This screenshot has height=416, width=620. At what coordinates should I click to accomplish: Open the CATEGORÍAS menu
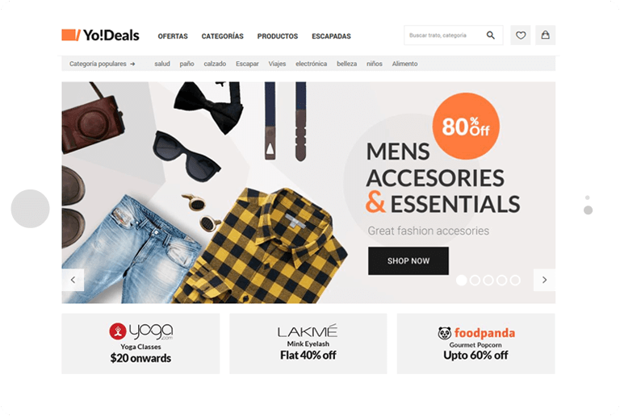222,36
